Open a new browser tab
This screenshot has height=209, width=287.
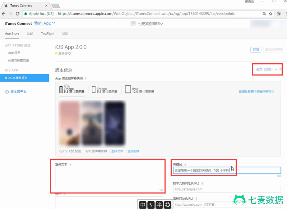click(x=56, y=6)
